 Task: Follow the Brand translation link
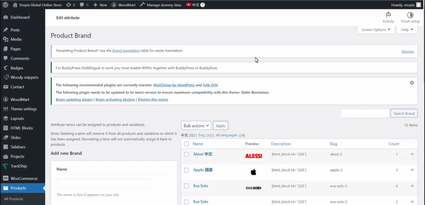click(x=126, y=51)
